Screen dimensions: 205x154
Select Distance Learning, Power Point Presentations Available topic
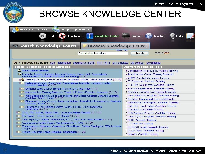(x=68, y=84)
